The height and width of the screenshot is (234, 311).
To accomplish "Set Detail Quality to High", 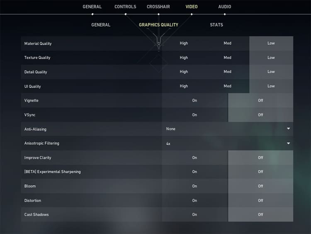I will (x=184, y=72).
